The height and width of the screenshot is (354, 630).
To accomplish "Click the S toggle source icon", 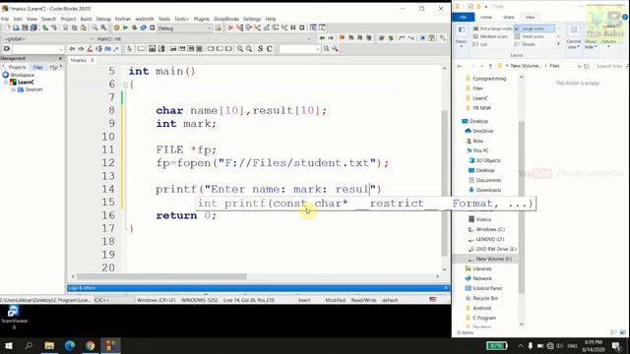I will (260, 48).
